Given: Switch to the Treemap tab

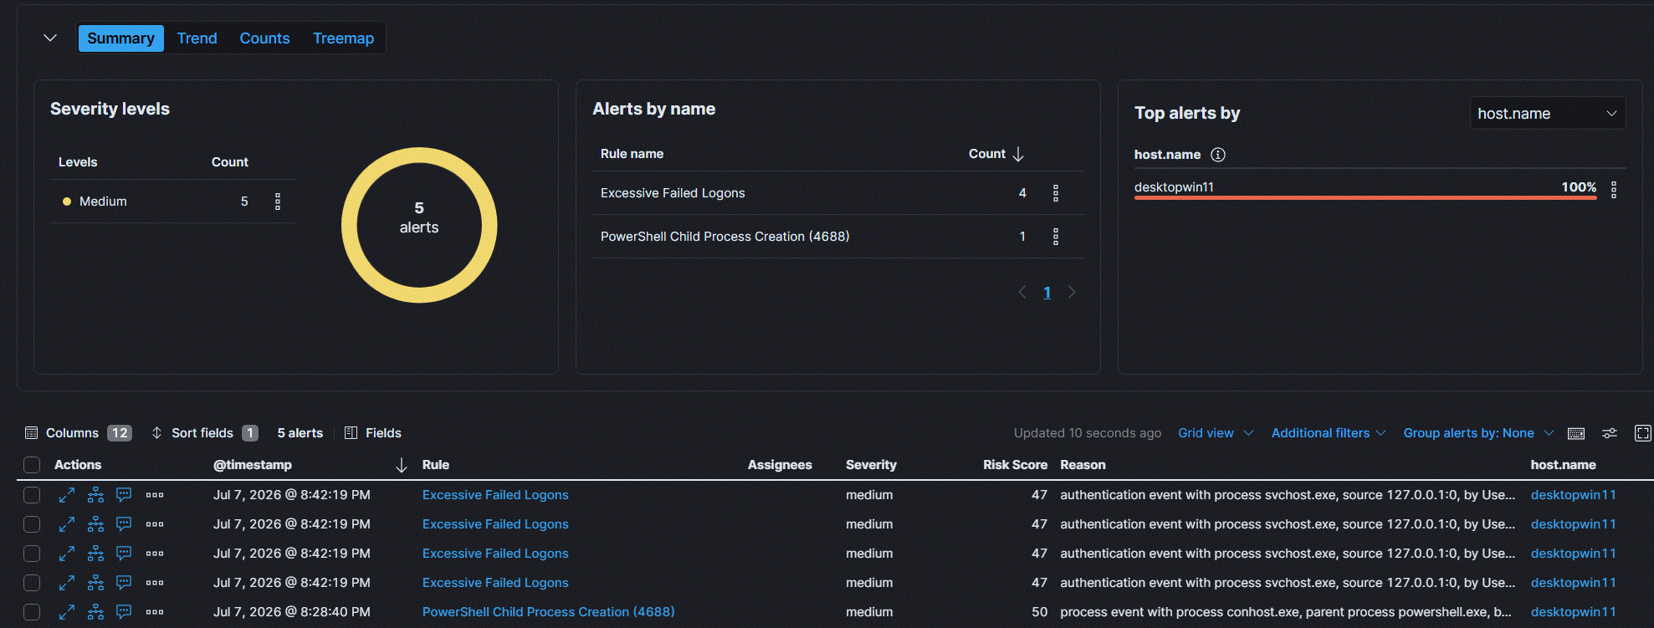Looking at the screenshot, I should click(x=343, y=38).
